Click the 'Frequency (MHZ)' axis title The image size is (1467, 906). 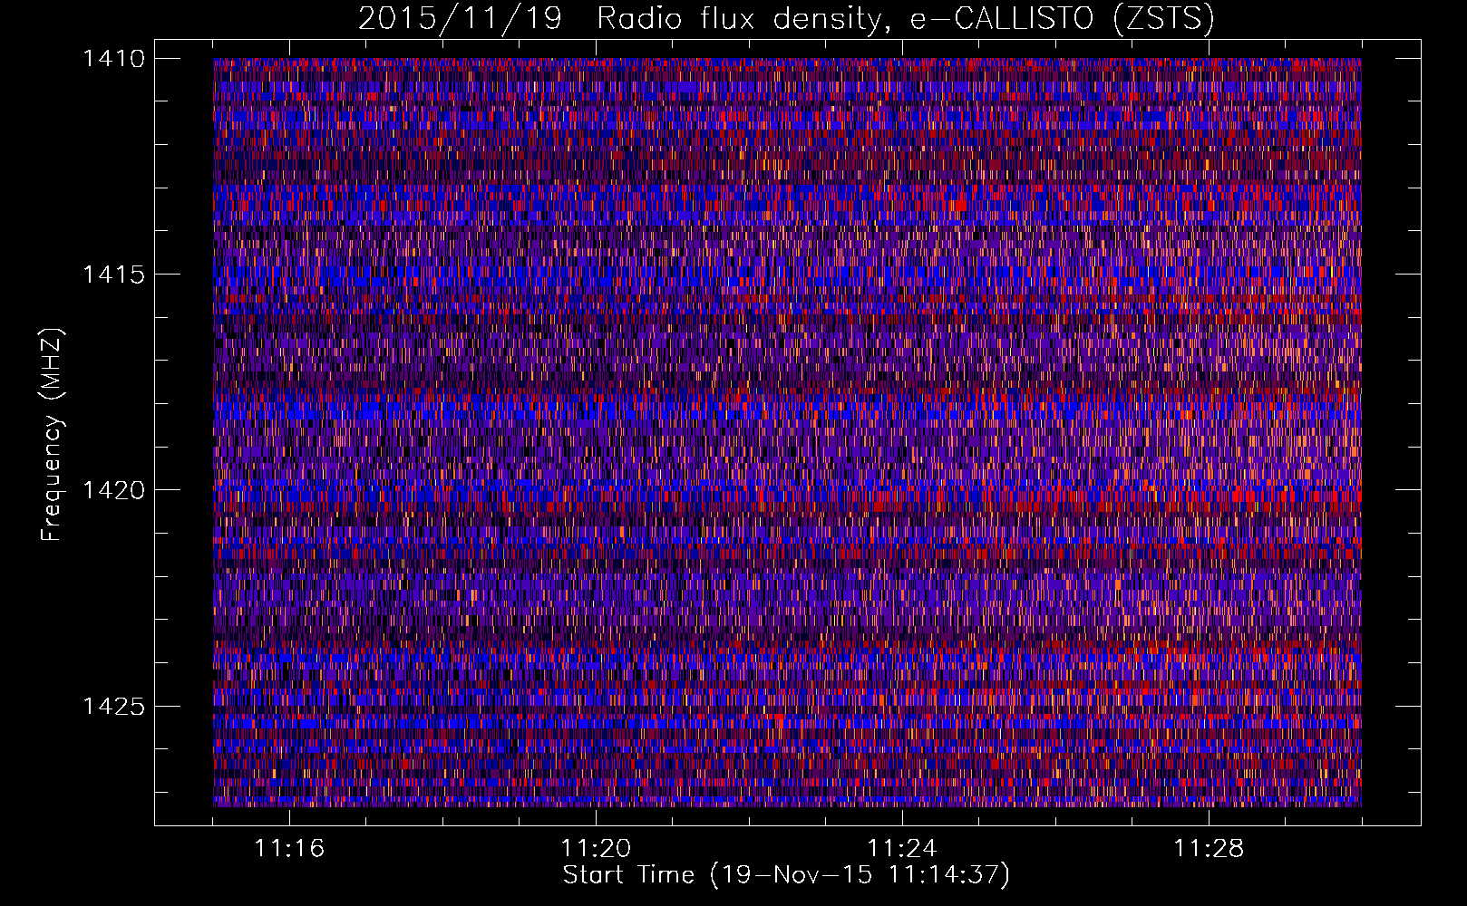click(x=53, y=435)
